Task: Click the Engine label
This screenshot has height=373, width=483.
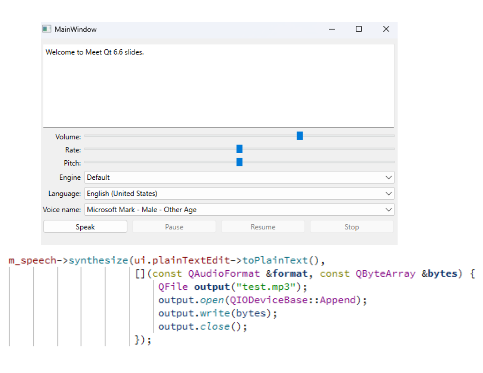Action: click(x=70, y=177)
